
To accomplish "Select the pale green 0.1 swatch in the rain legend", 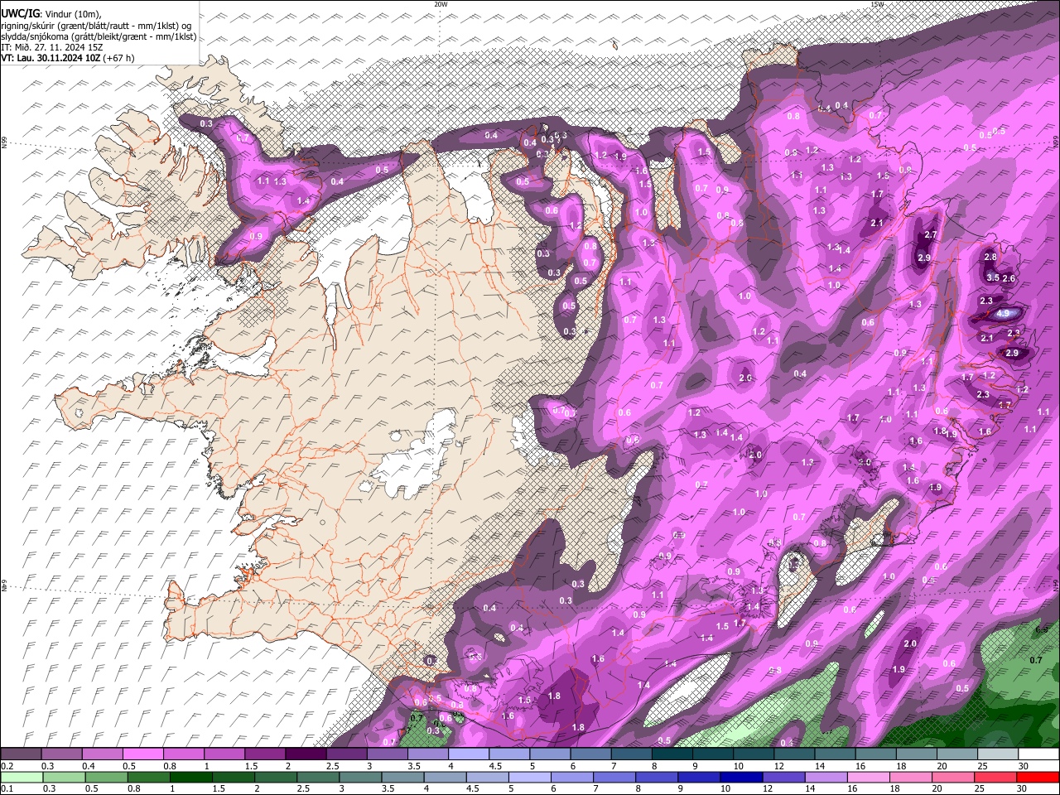I will click(x=21, y=777).
